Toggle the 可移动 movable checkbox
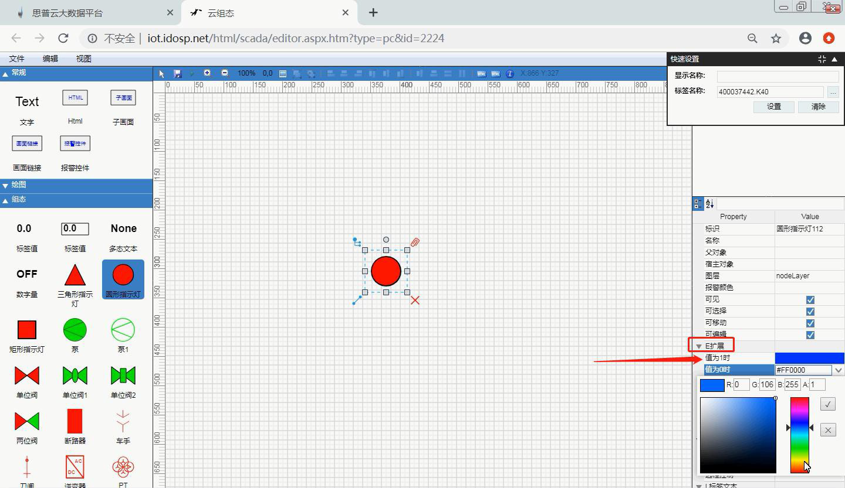The height and width of the screenshot is (488, 845). (810, 323)
